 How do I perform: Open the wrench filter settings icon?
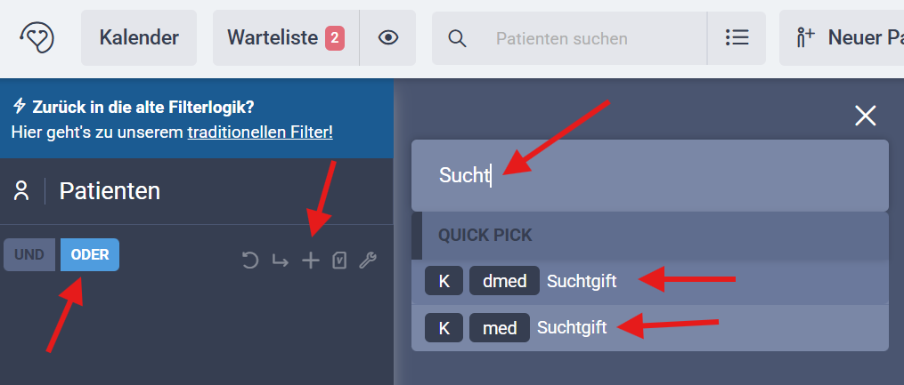pos(367,261)
